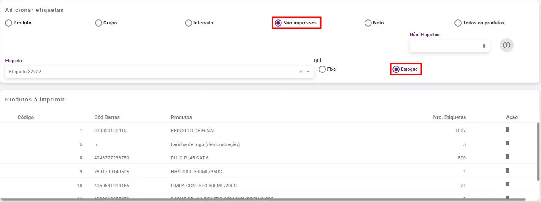Click the plus add-labels button
The image size is (541, 202).
pyautogui.click(x=507, y=45)
